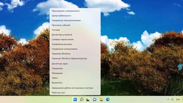Click the microphone tray icon
Image resolution: width=183 pixels, height=103 pixels.
(x=172, y=99)
